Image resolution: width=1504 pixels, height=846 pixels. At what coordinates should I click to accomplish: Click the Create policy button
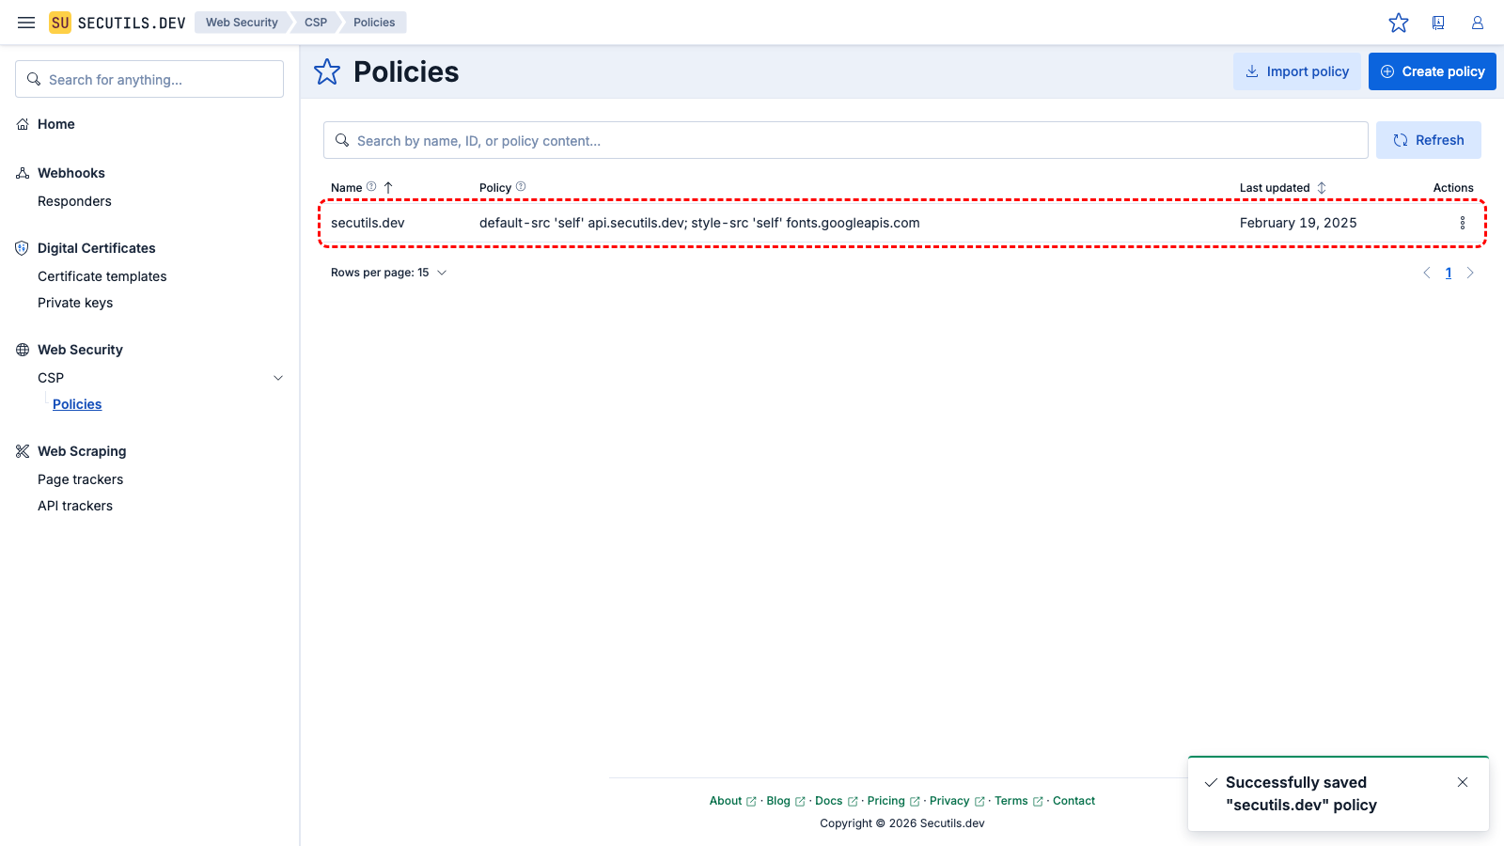1432,70
